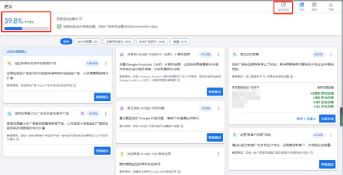Open three-dot menu on Google Ads 移动应用 card
Screen dimensions: 343x175
(x=218, y=154)
